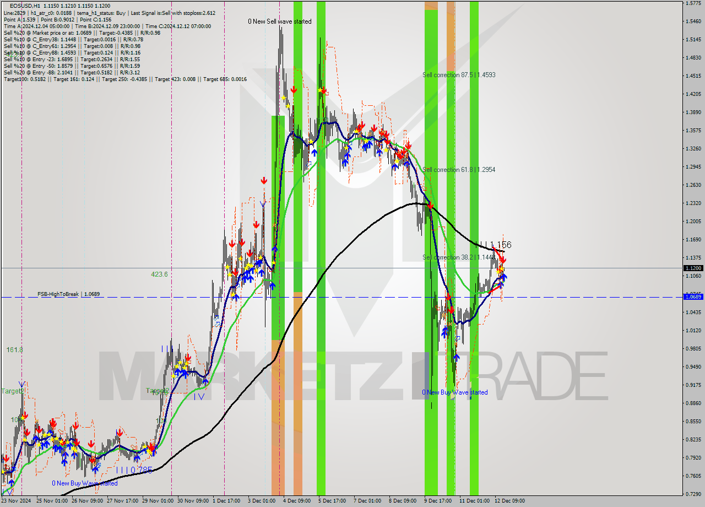Viewport: 705px width, 507px height.
Task: Click the 1.3575 price axis label
Action: click(x=693, y=131)
